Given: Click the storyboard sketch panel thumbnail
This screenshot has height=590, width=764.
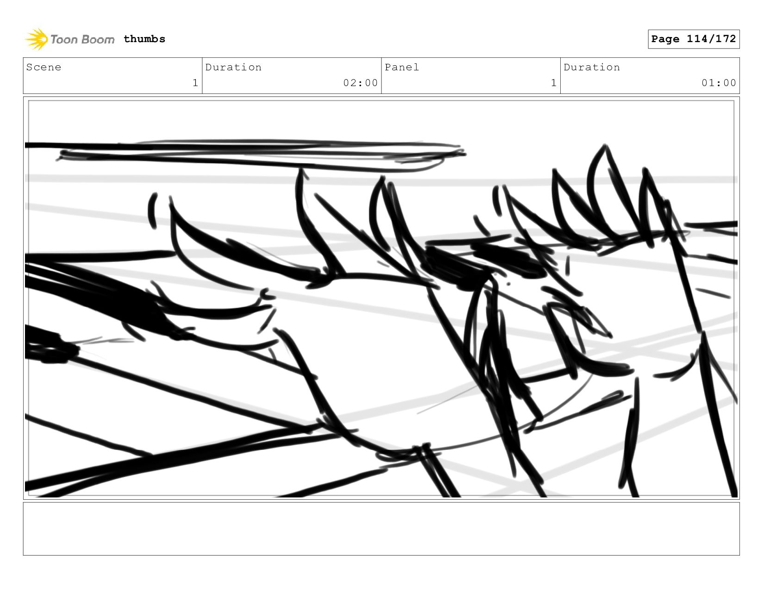Looking at the screenshot, I should 381,298.
